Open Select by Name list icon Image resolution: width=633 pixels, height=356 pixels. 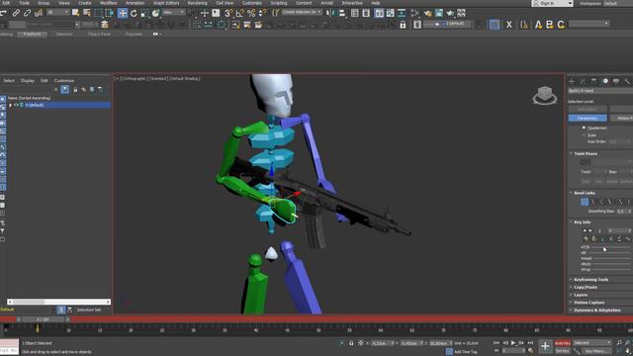tap(87, 13)
